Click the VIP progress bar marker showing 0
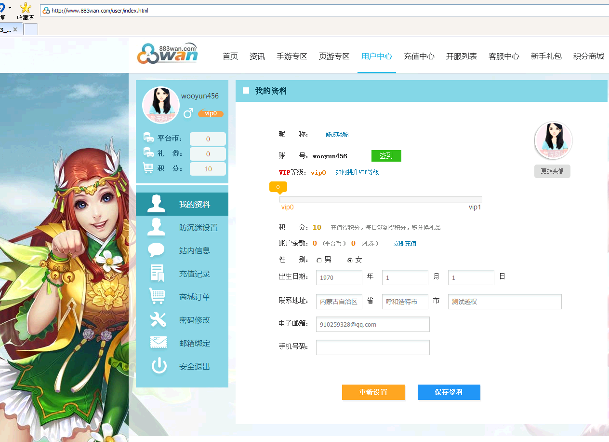This screenshot has width=609, height=442. [278, 187]
